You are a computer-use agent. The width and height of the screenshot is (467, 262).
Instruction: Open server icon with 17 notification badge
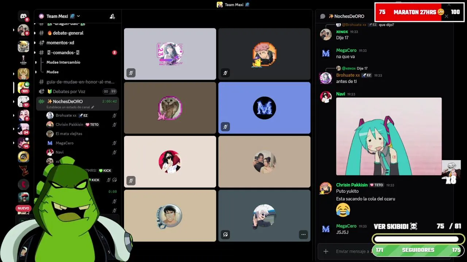(x=23, y=102)
